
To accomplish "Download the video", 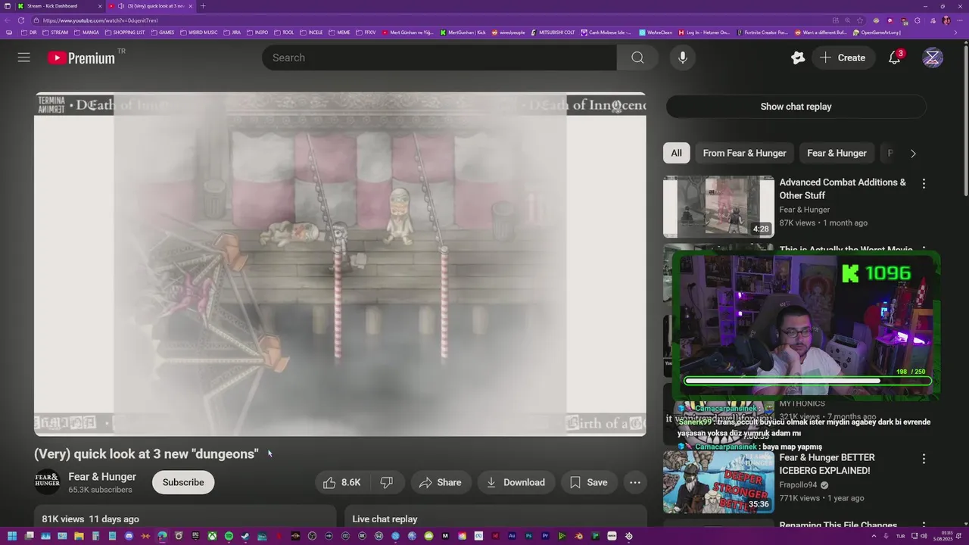I will click(516, 482).
